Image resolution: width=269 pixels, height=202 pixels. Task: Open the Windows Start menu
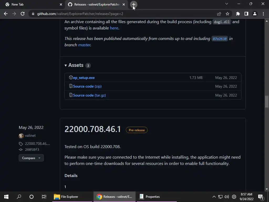pos(6,197)
